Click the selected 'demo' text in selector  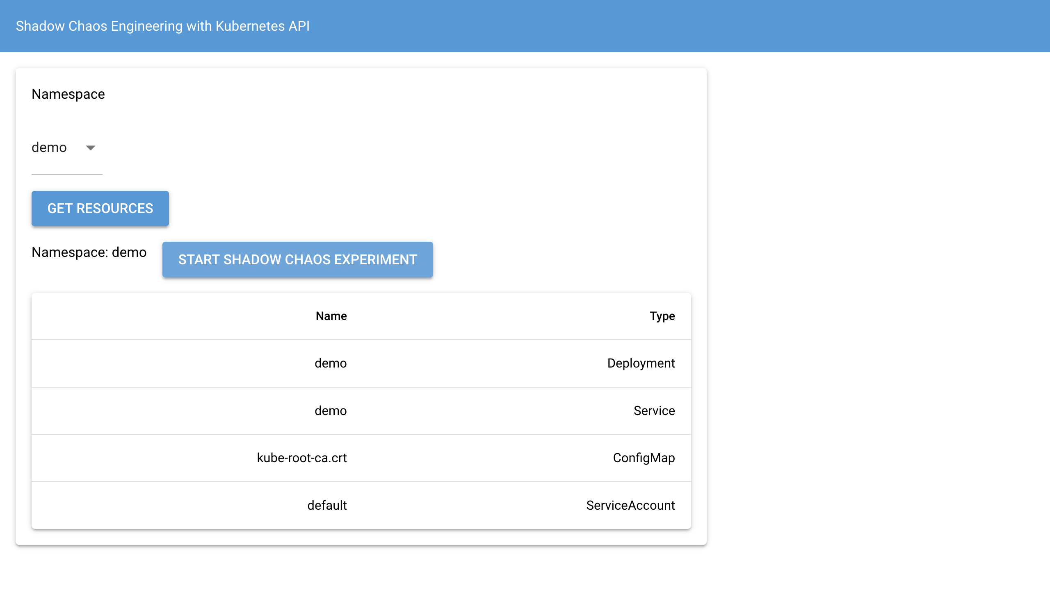[49, 147]
